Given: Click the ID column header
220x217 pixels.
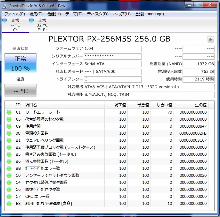Looking at the screenshot, I should point(18,105).
